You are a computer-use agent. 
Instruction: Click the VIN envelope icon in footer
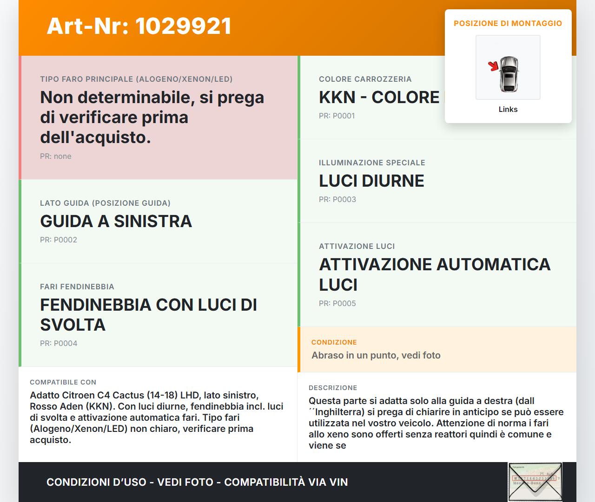pos(535,482)
